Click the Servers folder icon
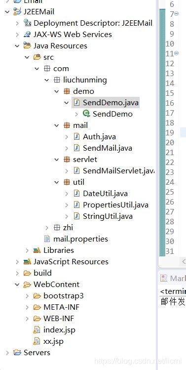This screenshot has height=370, width=186. click(x=17, y=353)
